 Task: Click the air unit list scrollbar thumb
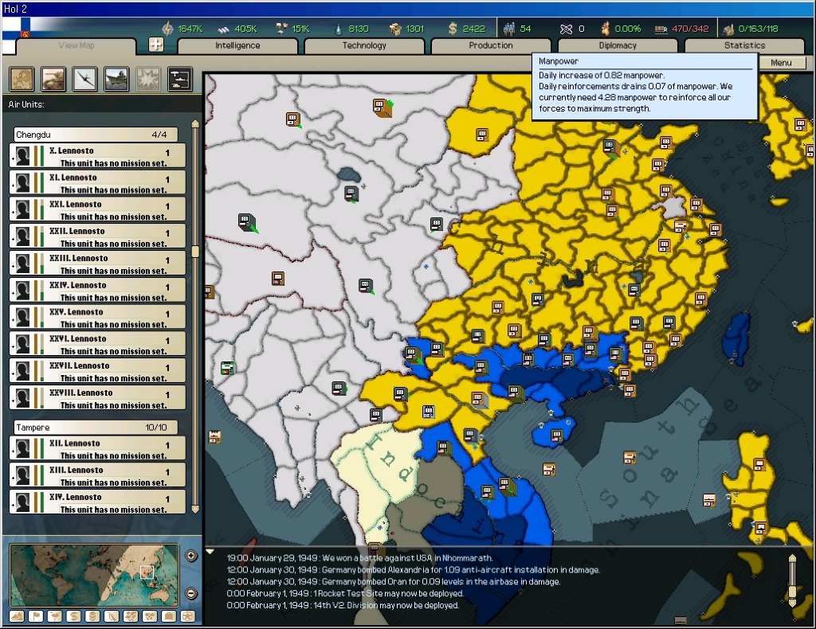tap(195, 252)
